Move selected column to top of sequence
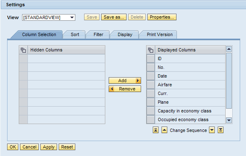 [x=156, y=130]
